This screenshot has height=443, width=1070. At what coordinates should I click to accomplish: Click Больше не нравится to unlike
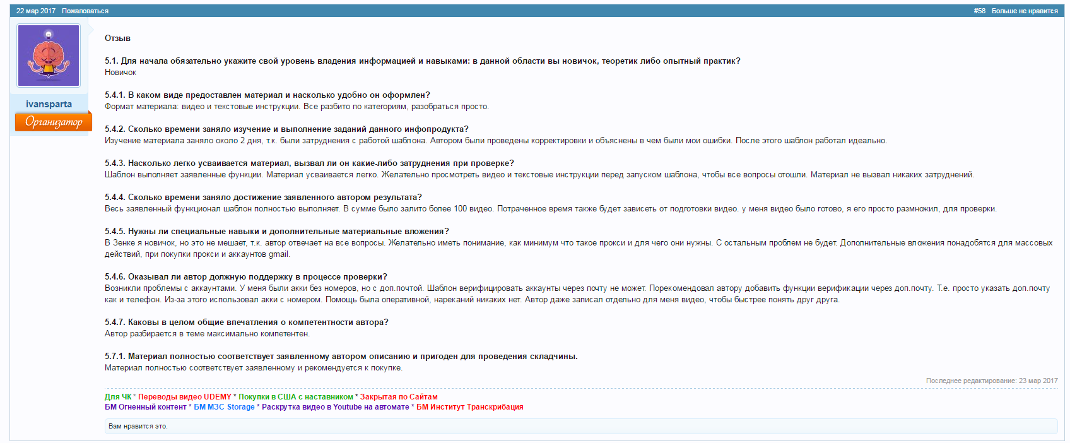[1025, 11]
